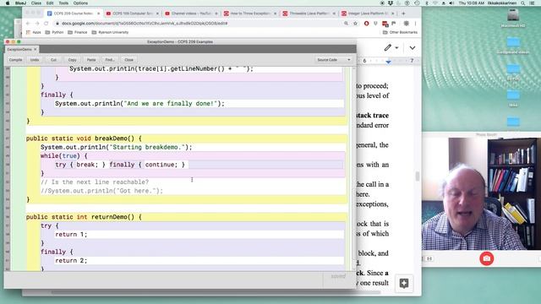
Task: Click the red calendar extension icon
Action: coord(385,24)
